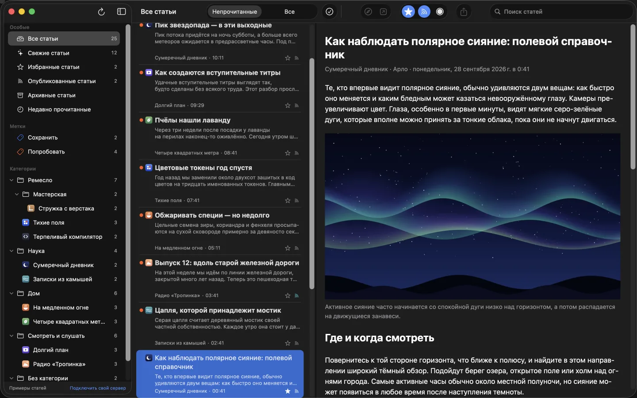Toggle the star for the open article in toolbar

(408, 12)
